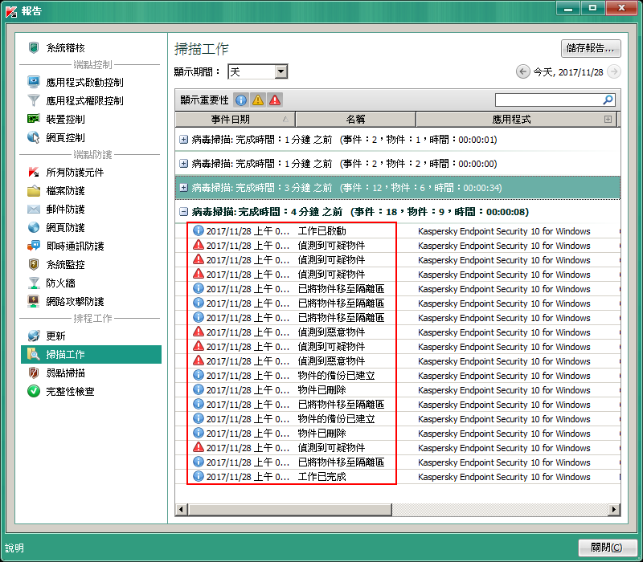Toggle the red critical events filter
The width and height of the screenshot is (643, 562).
pyautogui.click(x=275, y=100)
